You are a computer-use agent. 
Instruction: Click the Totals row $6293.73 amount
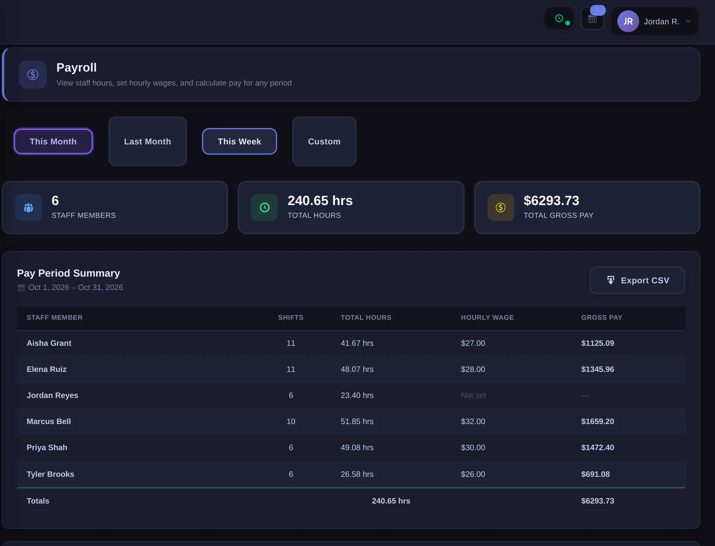pos(598,501)
